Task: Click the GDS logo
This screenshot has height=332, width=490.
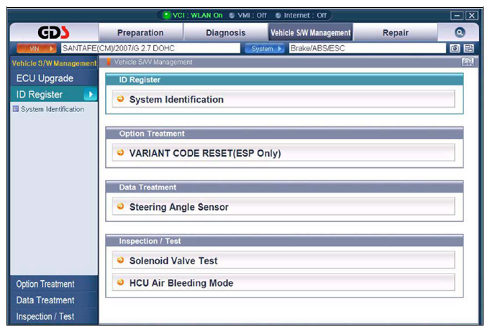Action: pos(53,32)
